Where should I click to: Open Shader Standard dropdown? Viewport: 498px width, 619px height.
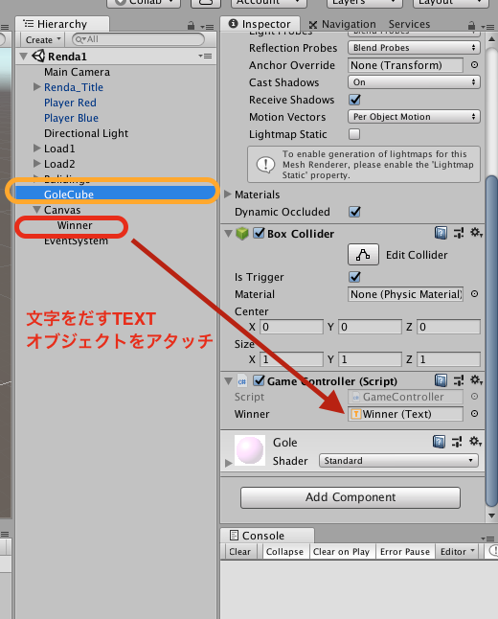(398, 461)
